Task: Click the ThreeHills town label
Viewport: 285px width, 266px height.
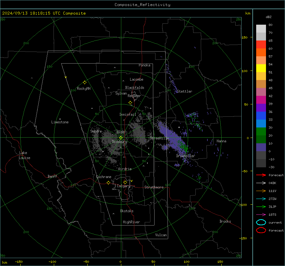Action: (159, 138)
